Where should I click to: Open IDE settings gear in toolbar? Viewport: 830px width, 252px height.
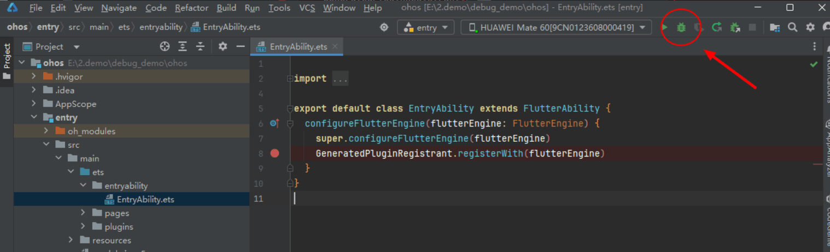pos(810,27)
